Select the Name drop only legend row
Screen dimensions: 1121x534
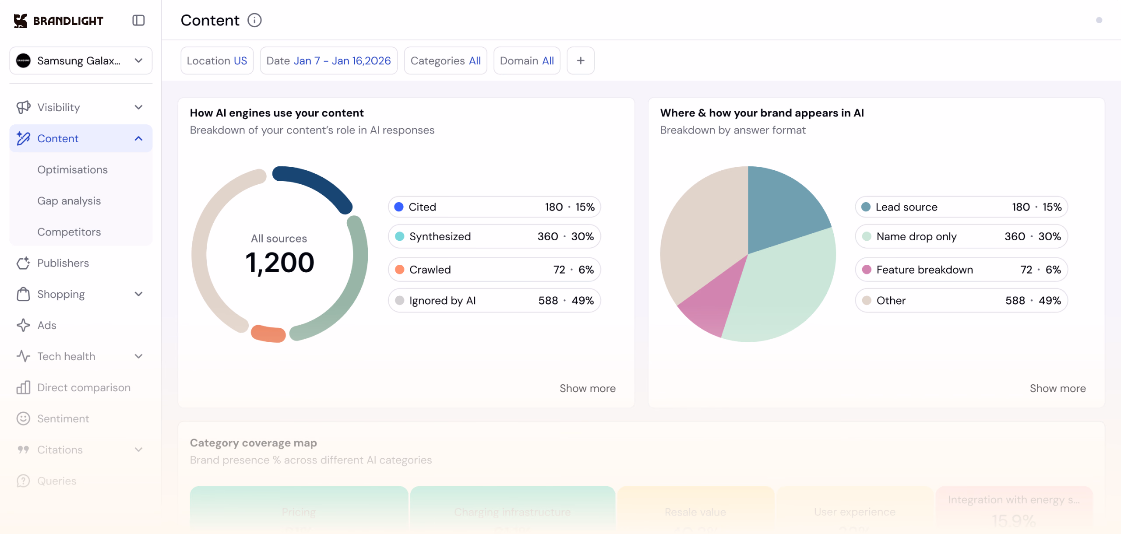coord(962,236)
